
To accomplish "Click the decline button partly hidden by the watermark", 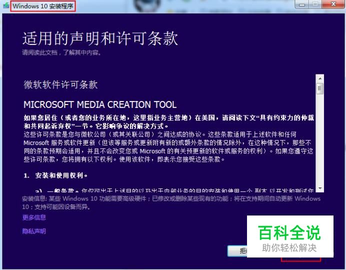I will click(237, 251).
